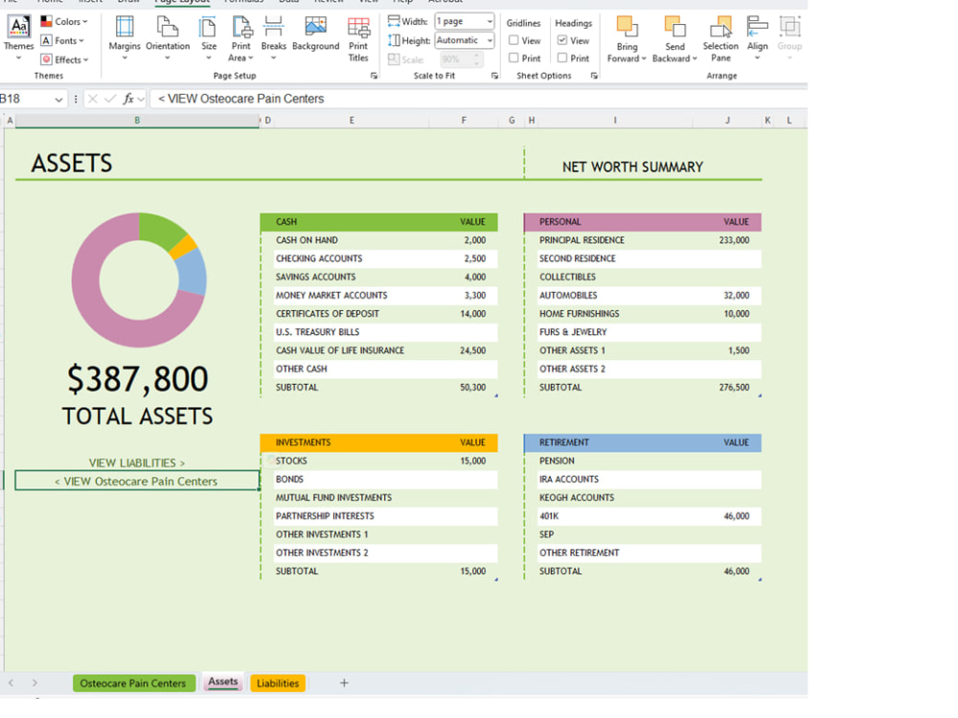Select PRINCIPAL RESIDENCE value 233,000
This screenshot has height=718, width=958.
click(734, 240)
